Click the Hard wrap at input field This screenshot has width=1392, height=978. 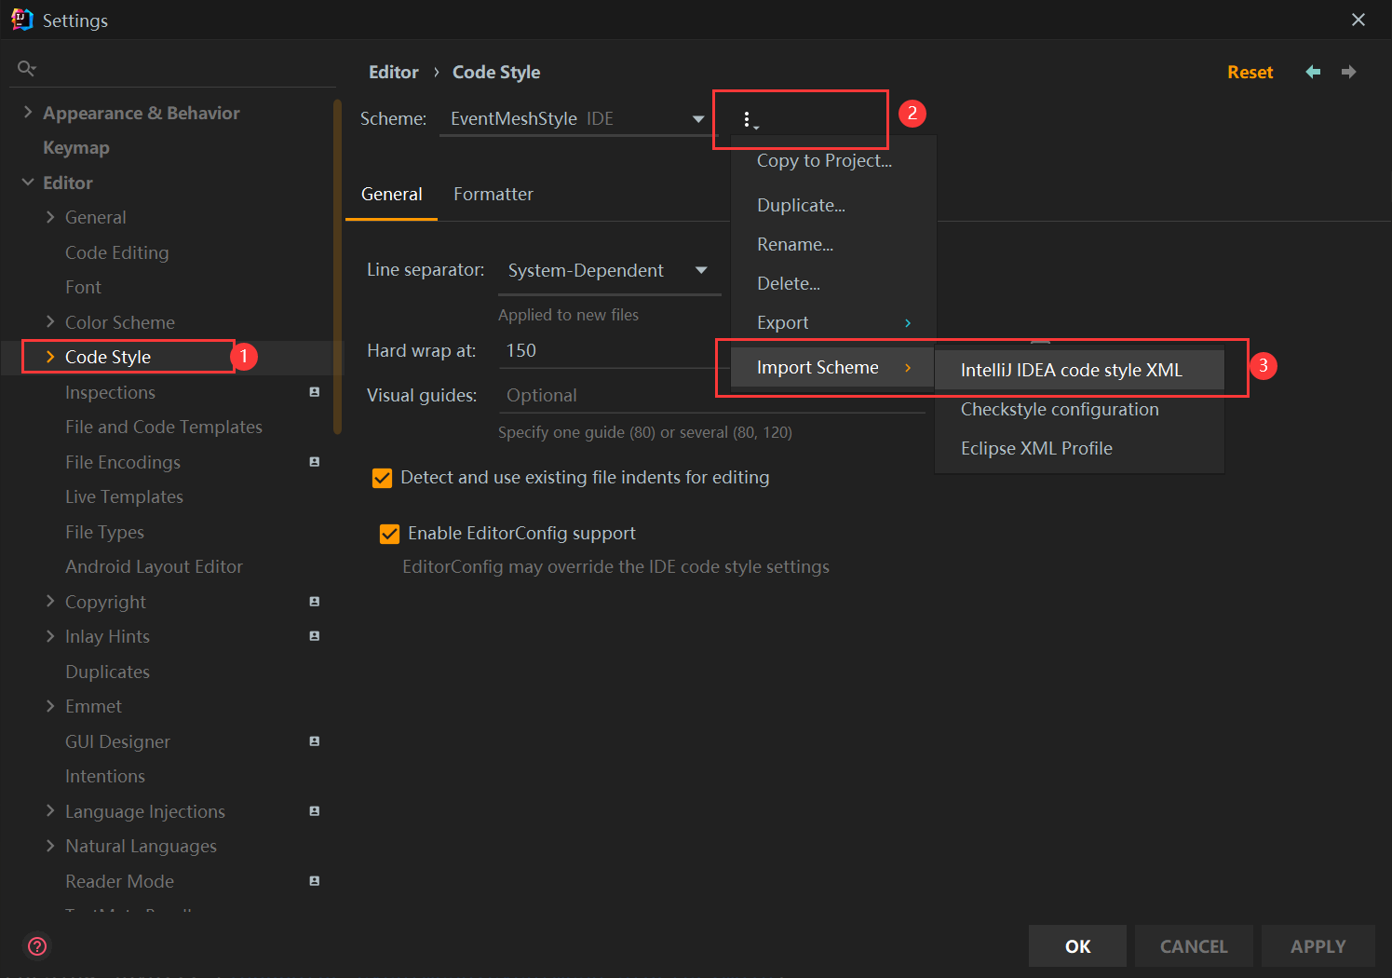pyautogui.click(x=605, y=351)
